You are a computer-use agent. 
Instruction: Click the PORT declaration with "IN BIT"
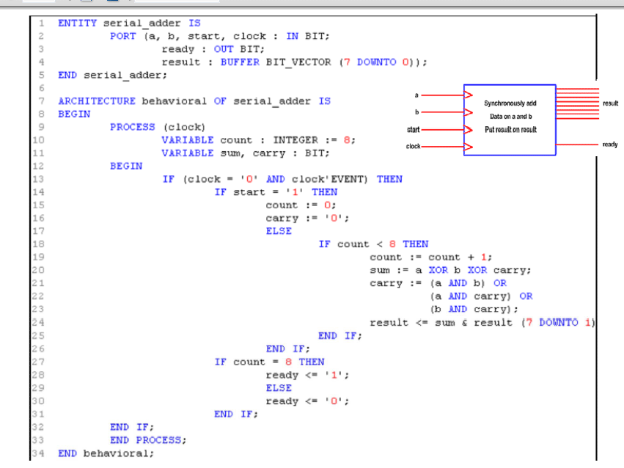tap(220, 36)
